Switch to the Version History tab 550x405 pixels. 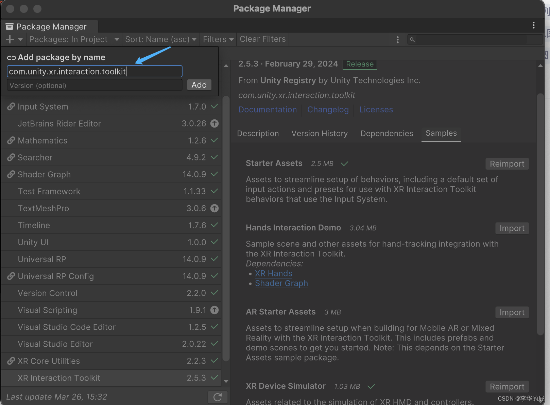point(320,134)
